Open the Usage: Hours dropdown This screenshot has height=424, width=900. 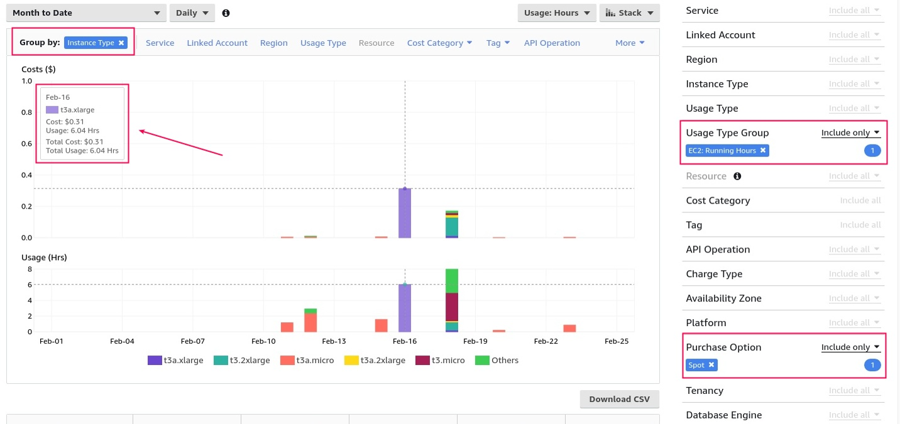pos(557,13)
